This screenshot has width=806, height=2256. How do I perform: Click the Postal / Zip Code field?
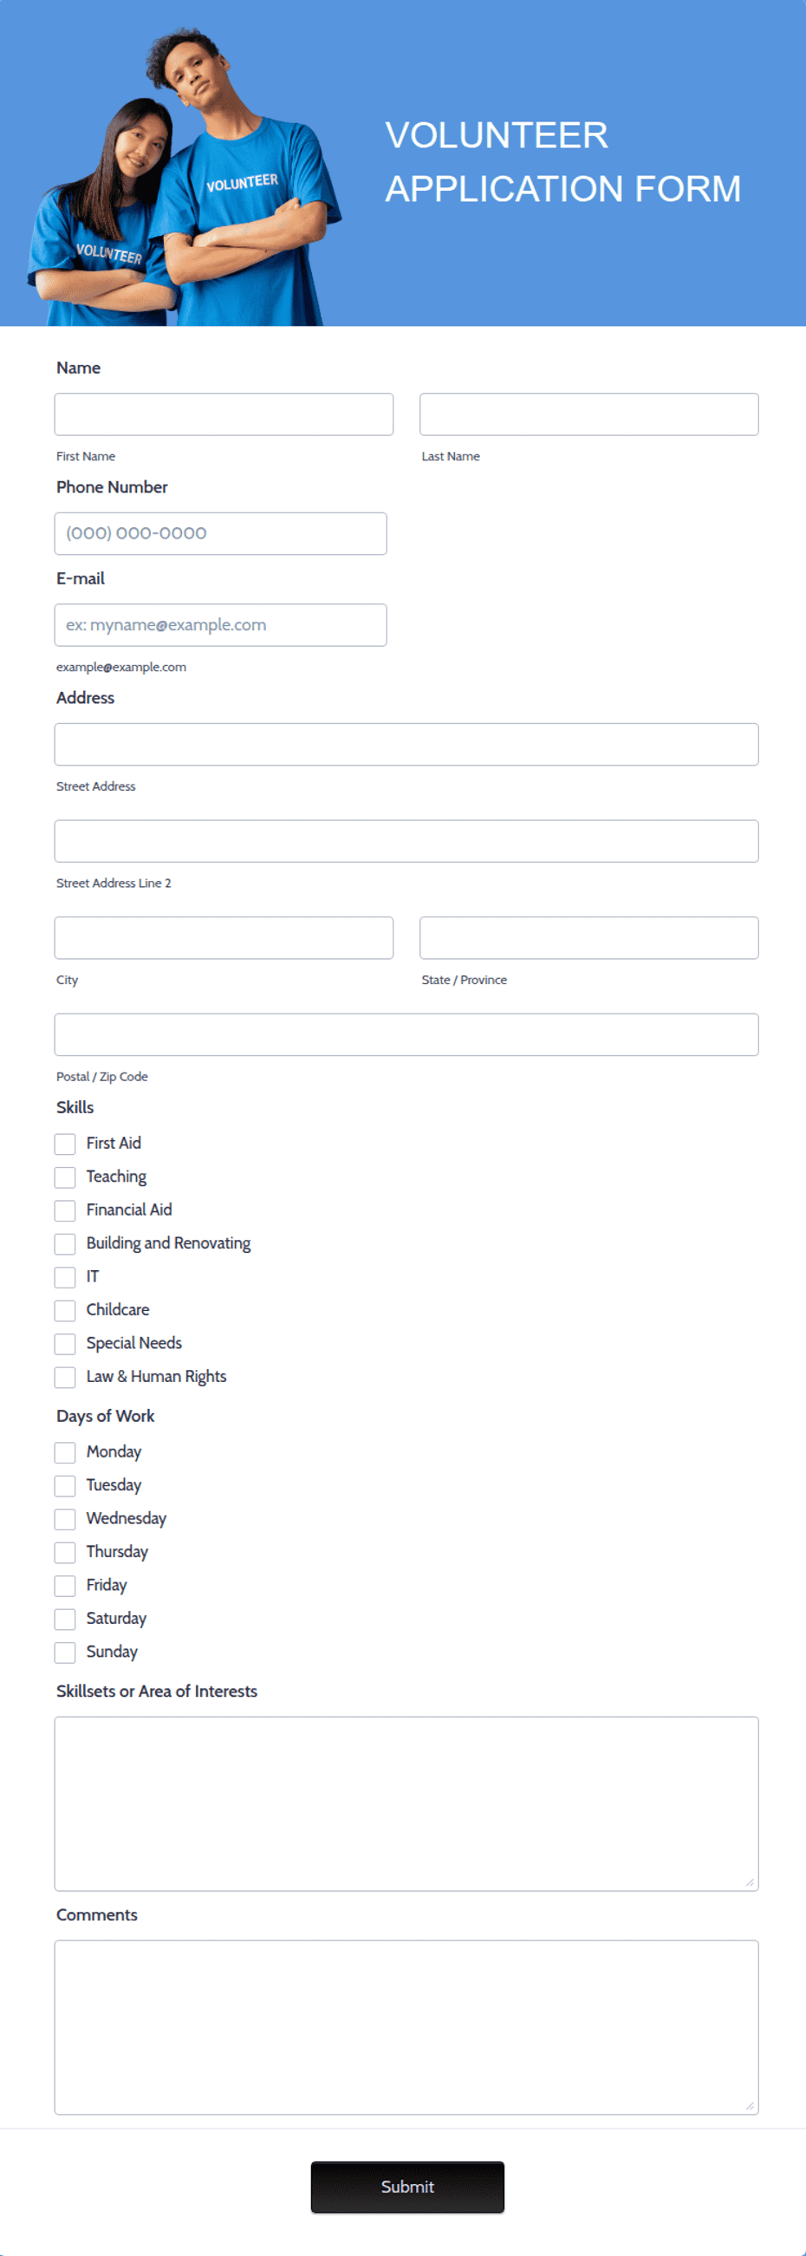tap(406, 1034)
